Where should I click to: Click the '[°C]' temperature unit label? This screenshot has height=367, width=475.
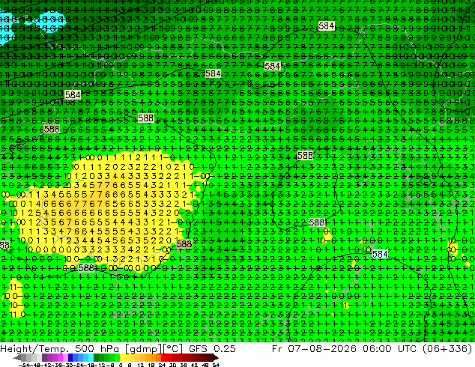tap(173, 349)
